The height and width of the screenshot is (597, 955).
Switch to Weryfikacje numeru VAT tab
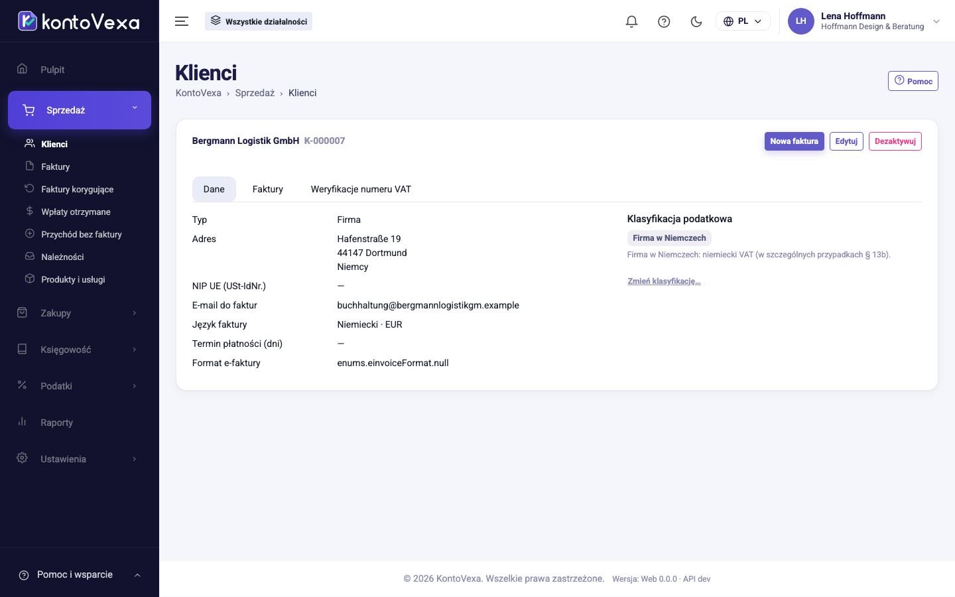click(361, 189)
